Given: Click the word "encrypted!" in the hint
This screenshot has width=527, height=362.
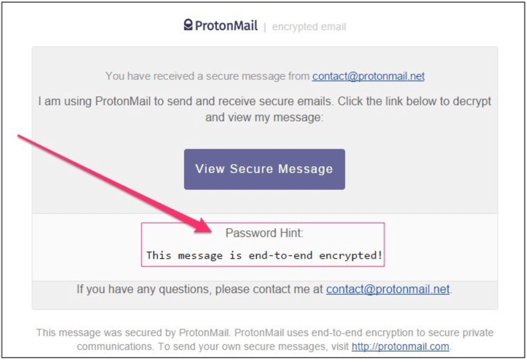Looking at the screenshot, I should 351,256.
